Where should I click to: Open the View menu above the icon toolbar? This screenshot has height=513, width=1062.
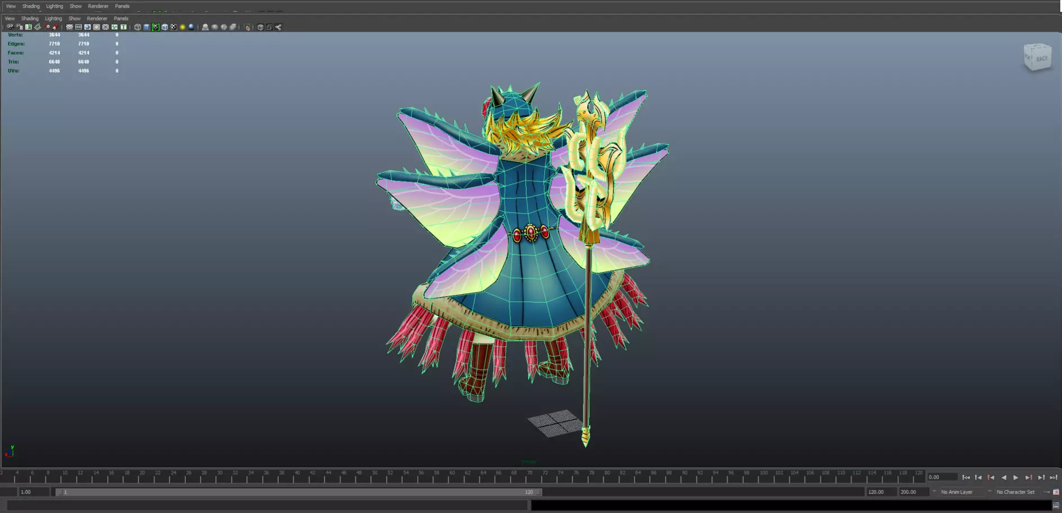[x=10, y=19]
